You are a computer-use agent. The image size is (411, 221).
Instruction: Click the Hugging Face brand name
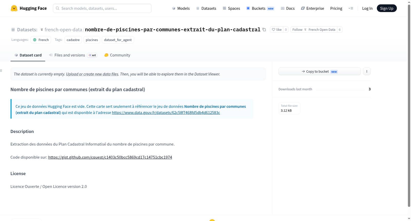[33, 8]
